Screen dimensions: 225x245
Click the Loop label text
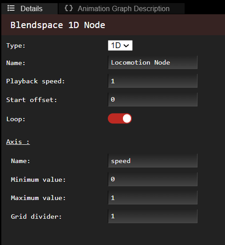point(16,119)
